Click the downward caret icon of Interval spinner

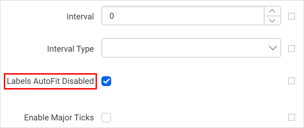[272, 20]
